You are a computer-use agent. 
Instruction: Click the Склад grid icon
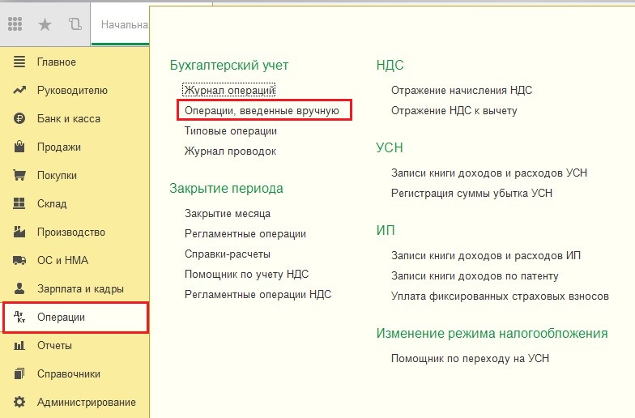[x=19, y=203]
